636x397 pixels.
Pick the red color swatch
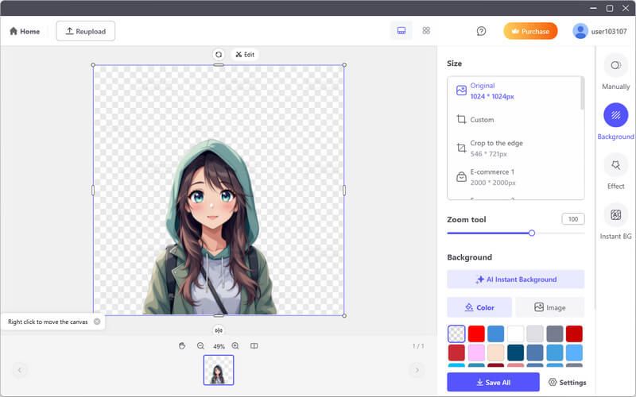[x=476, y=333]
